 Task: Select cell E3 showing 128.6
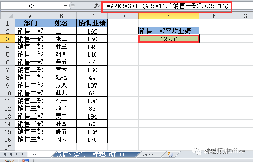pos(169,39)
